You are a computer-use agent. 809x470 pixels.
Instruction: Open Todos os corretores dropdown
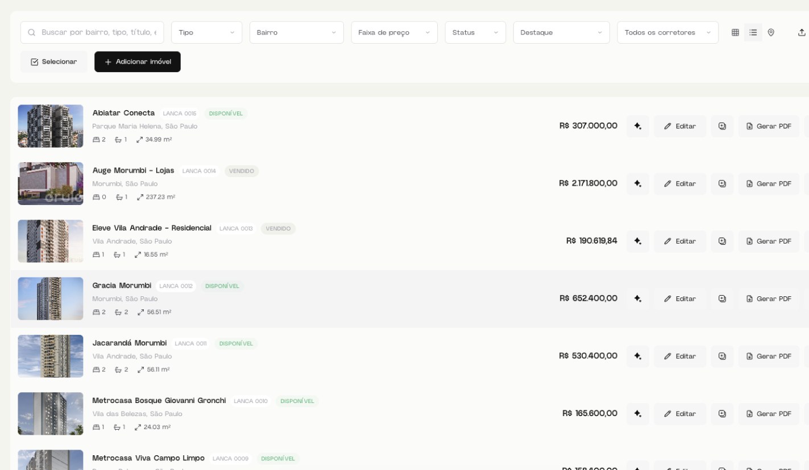[668, 32]
